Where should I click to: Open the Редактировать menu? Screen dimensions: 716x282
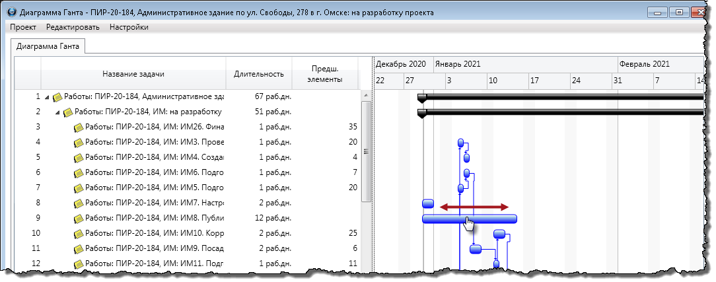coord(73,27)
